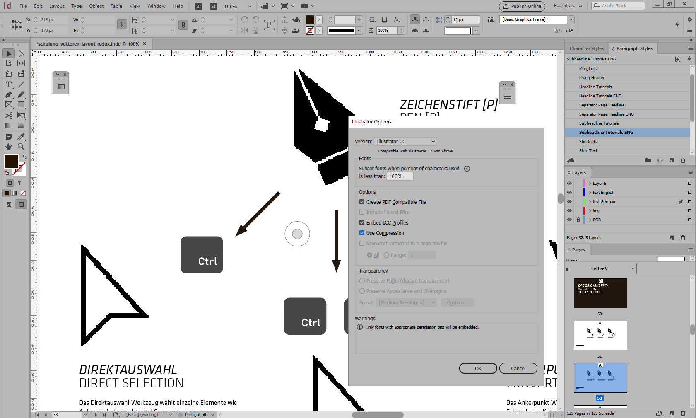Select the Rectangle tool
696x418 pixels.
tap(21, 105)
